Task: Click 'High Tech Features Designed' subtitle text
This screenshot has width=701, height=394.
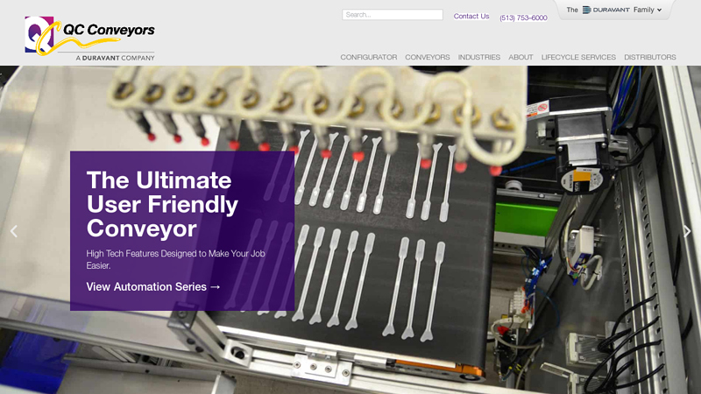Action: [x=176, y=259]
